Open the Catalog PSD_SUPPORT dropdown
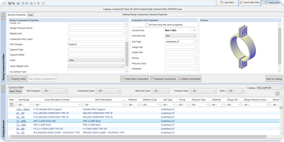Image resolution: width=284 pixels, height=142 pixels. click(x=270, y=87)
